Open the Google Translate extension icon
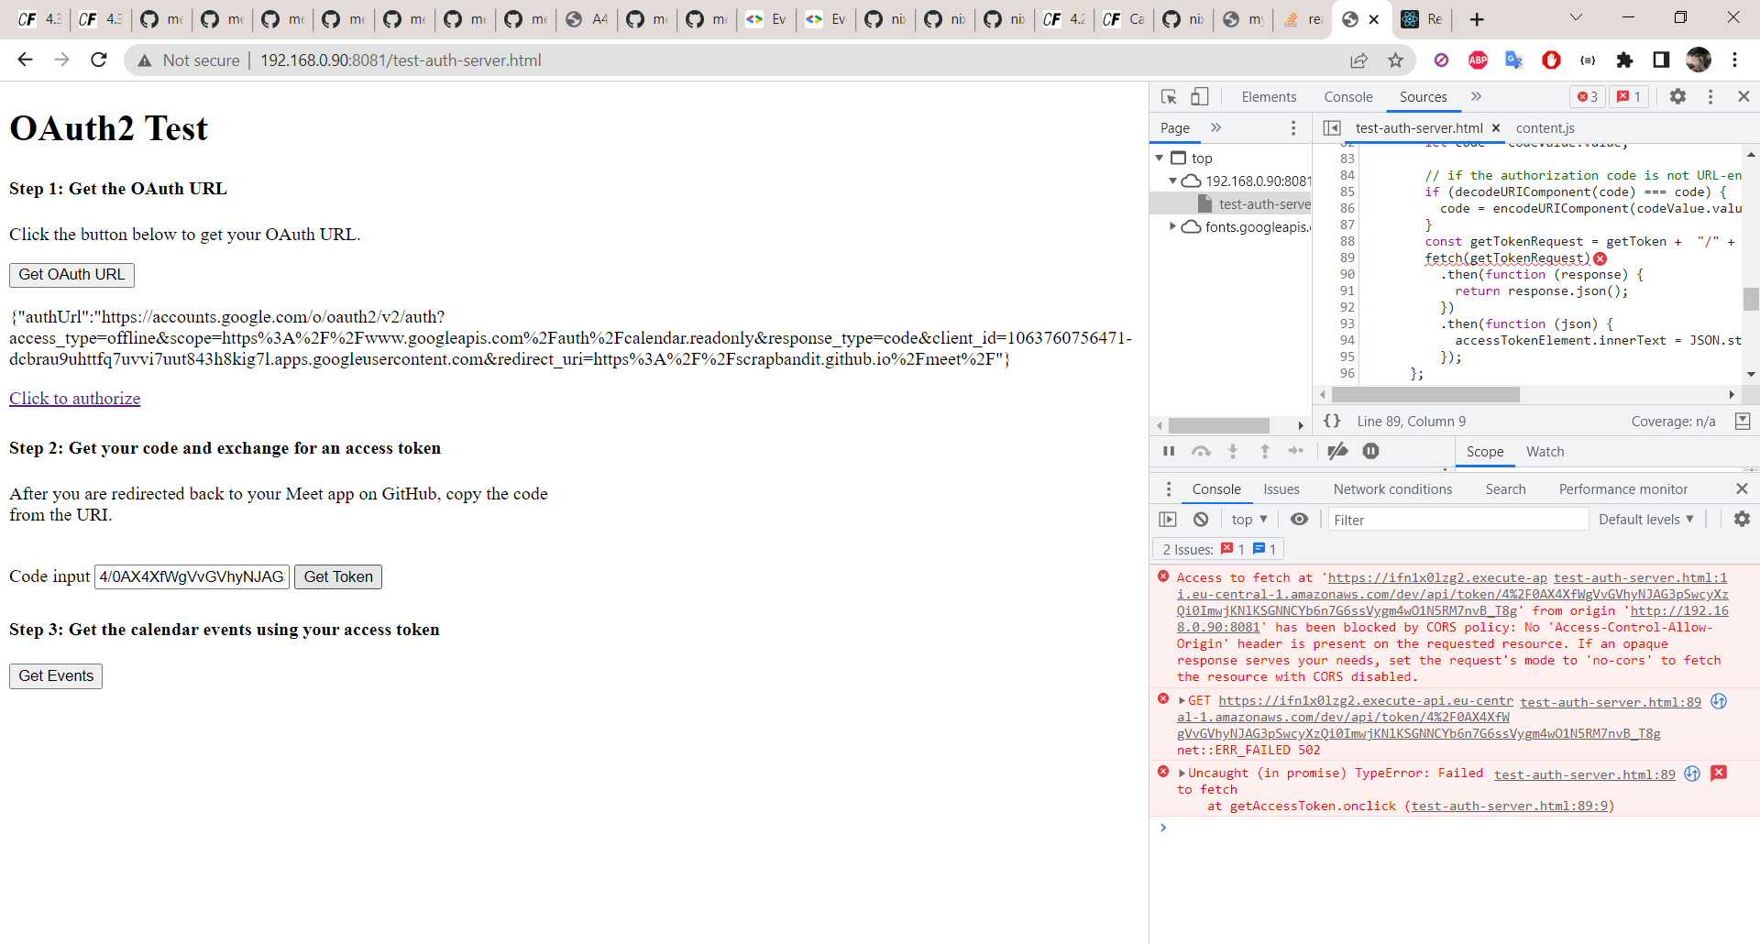Image resolution: width=1760 pixels, height=944 pixels. (x=1513, y=60)
